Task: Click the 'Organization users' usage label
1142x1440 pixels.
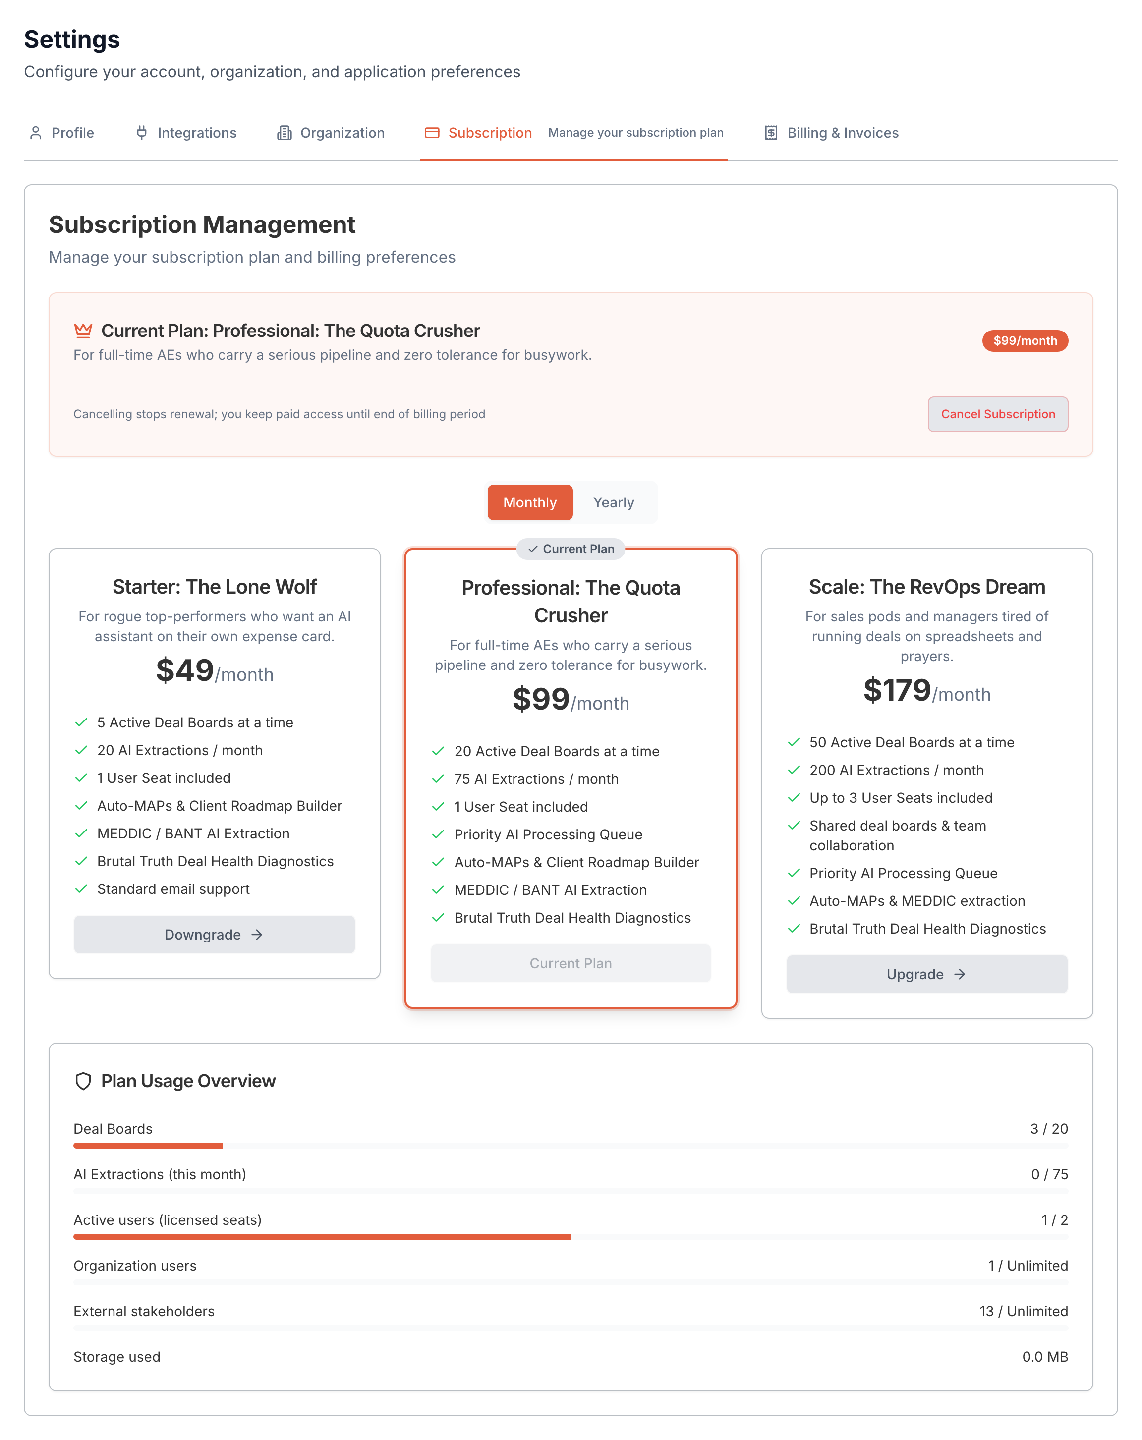Action: 135,1266
